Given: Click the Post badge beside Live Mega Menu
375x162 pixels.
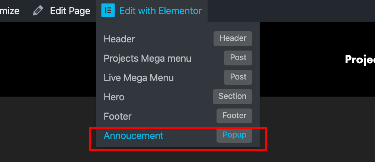Looking at the screenshot, I should [238, 77].
